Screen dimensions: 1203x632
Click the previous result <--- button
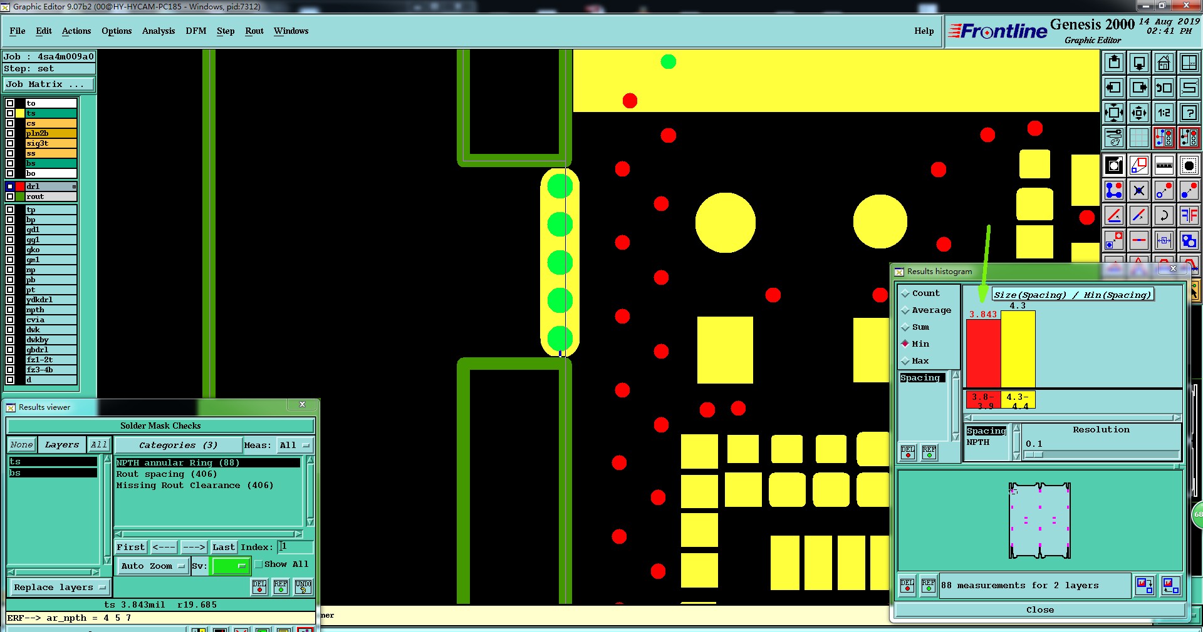pyautogui.click(x=164, y=547)
